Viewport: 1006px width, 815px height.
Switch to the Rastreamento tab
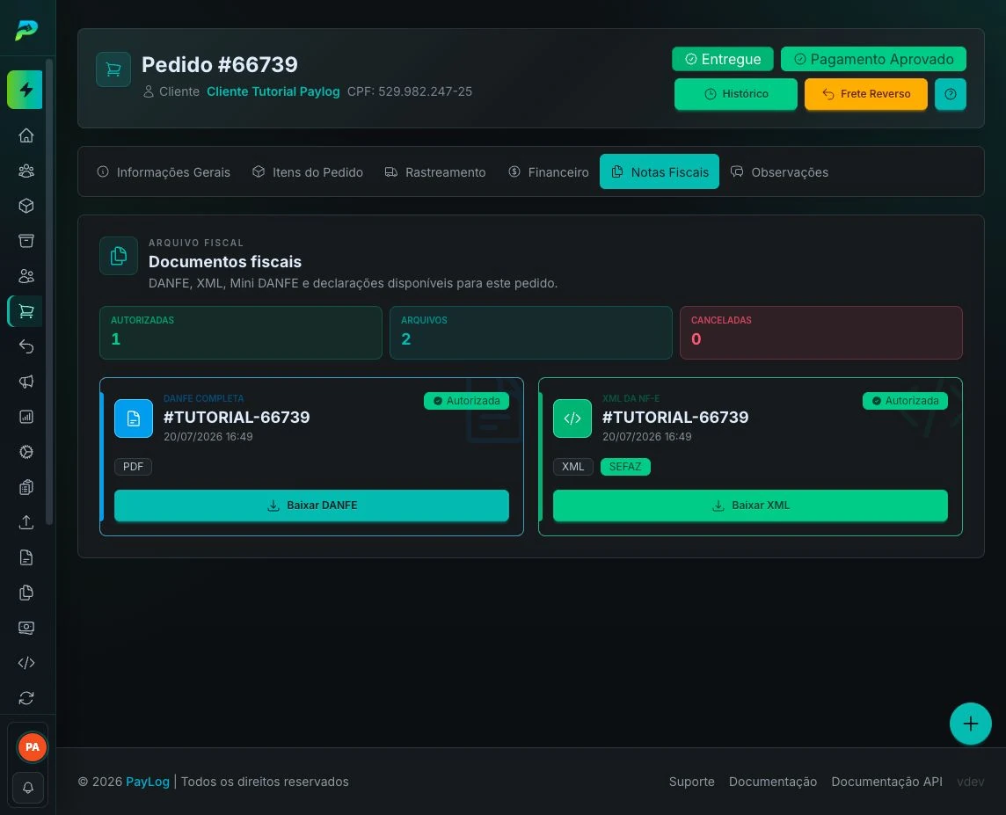pyautogui.click(x=435, y=171)
